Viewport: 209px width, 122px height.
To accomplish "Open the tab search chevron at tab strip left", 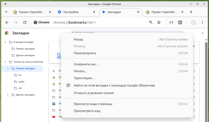I will 6,12.
